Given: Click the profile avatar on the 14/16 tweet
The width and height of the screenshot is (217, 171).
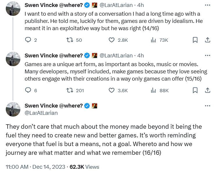Looking at the screenshot, I should point(13,9).
